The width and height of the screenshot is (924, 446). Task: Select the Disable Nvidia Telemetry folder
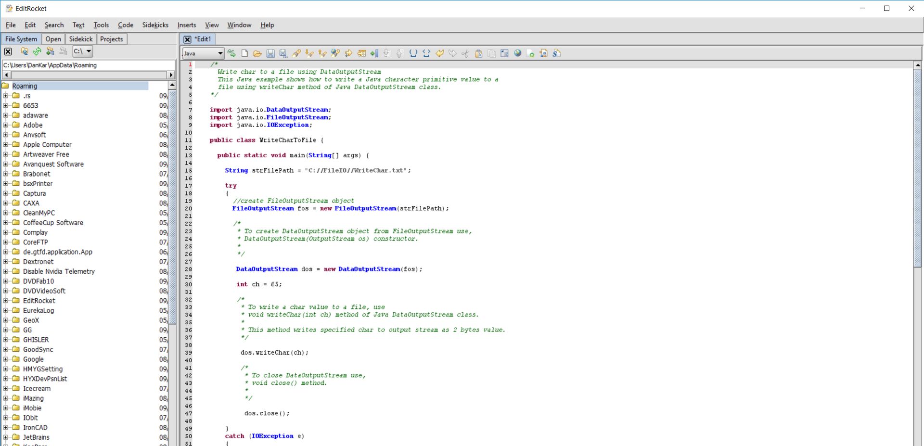(x=59, y=271)
